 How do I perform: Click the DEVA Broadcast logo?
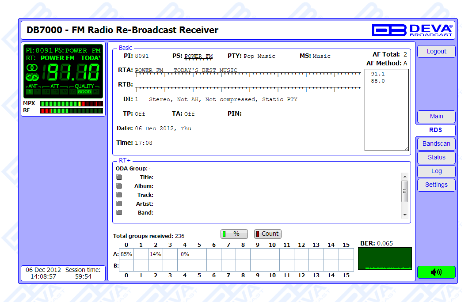click(x=412, y=30)
